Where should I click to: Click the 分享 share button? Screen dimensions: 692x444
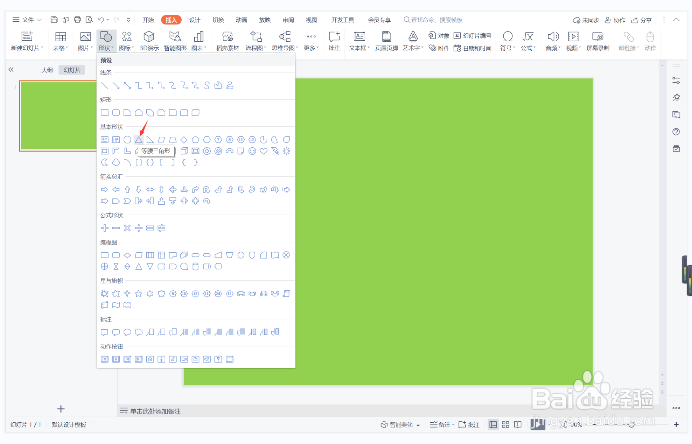pyautogui.click(x=642, y=20)
